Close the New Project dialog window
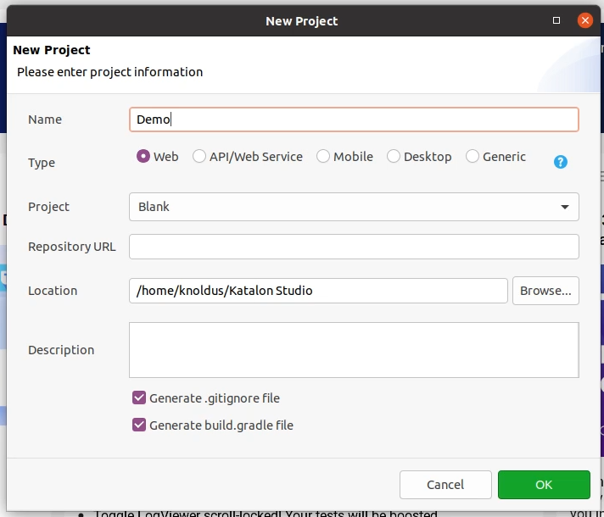Image resolution: width=604 pixels, height=517 pixels. click(x=584, y=20)
